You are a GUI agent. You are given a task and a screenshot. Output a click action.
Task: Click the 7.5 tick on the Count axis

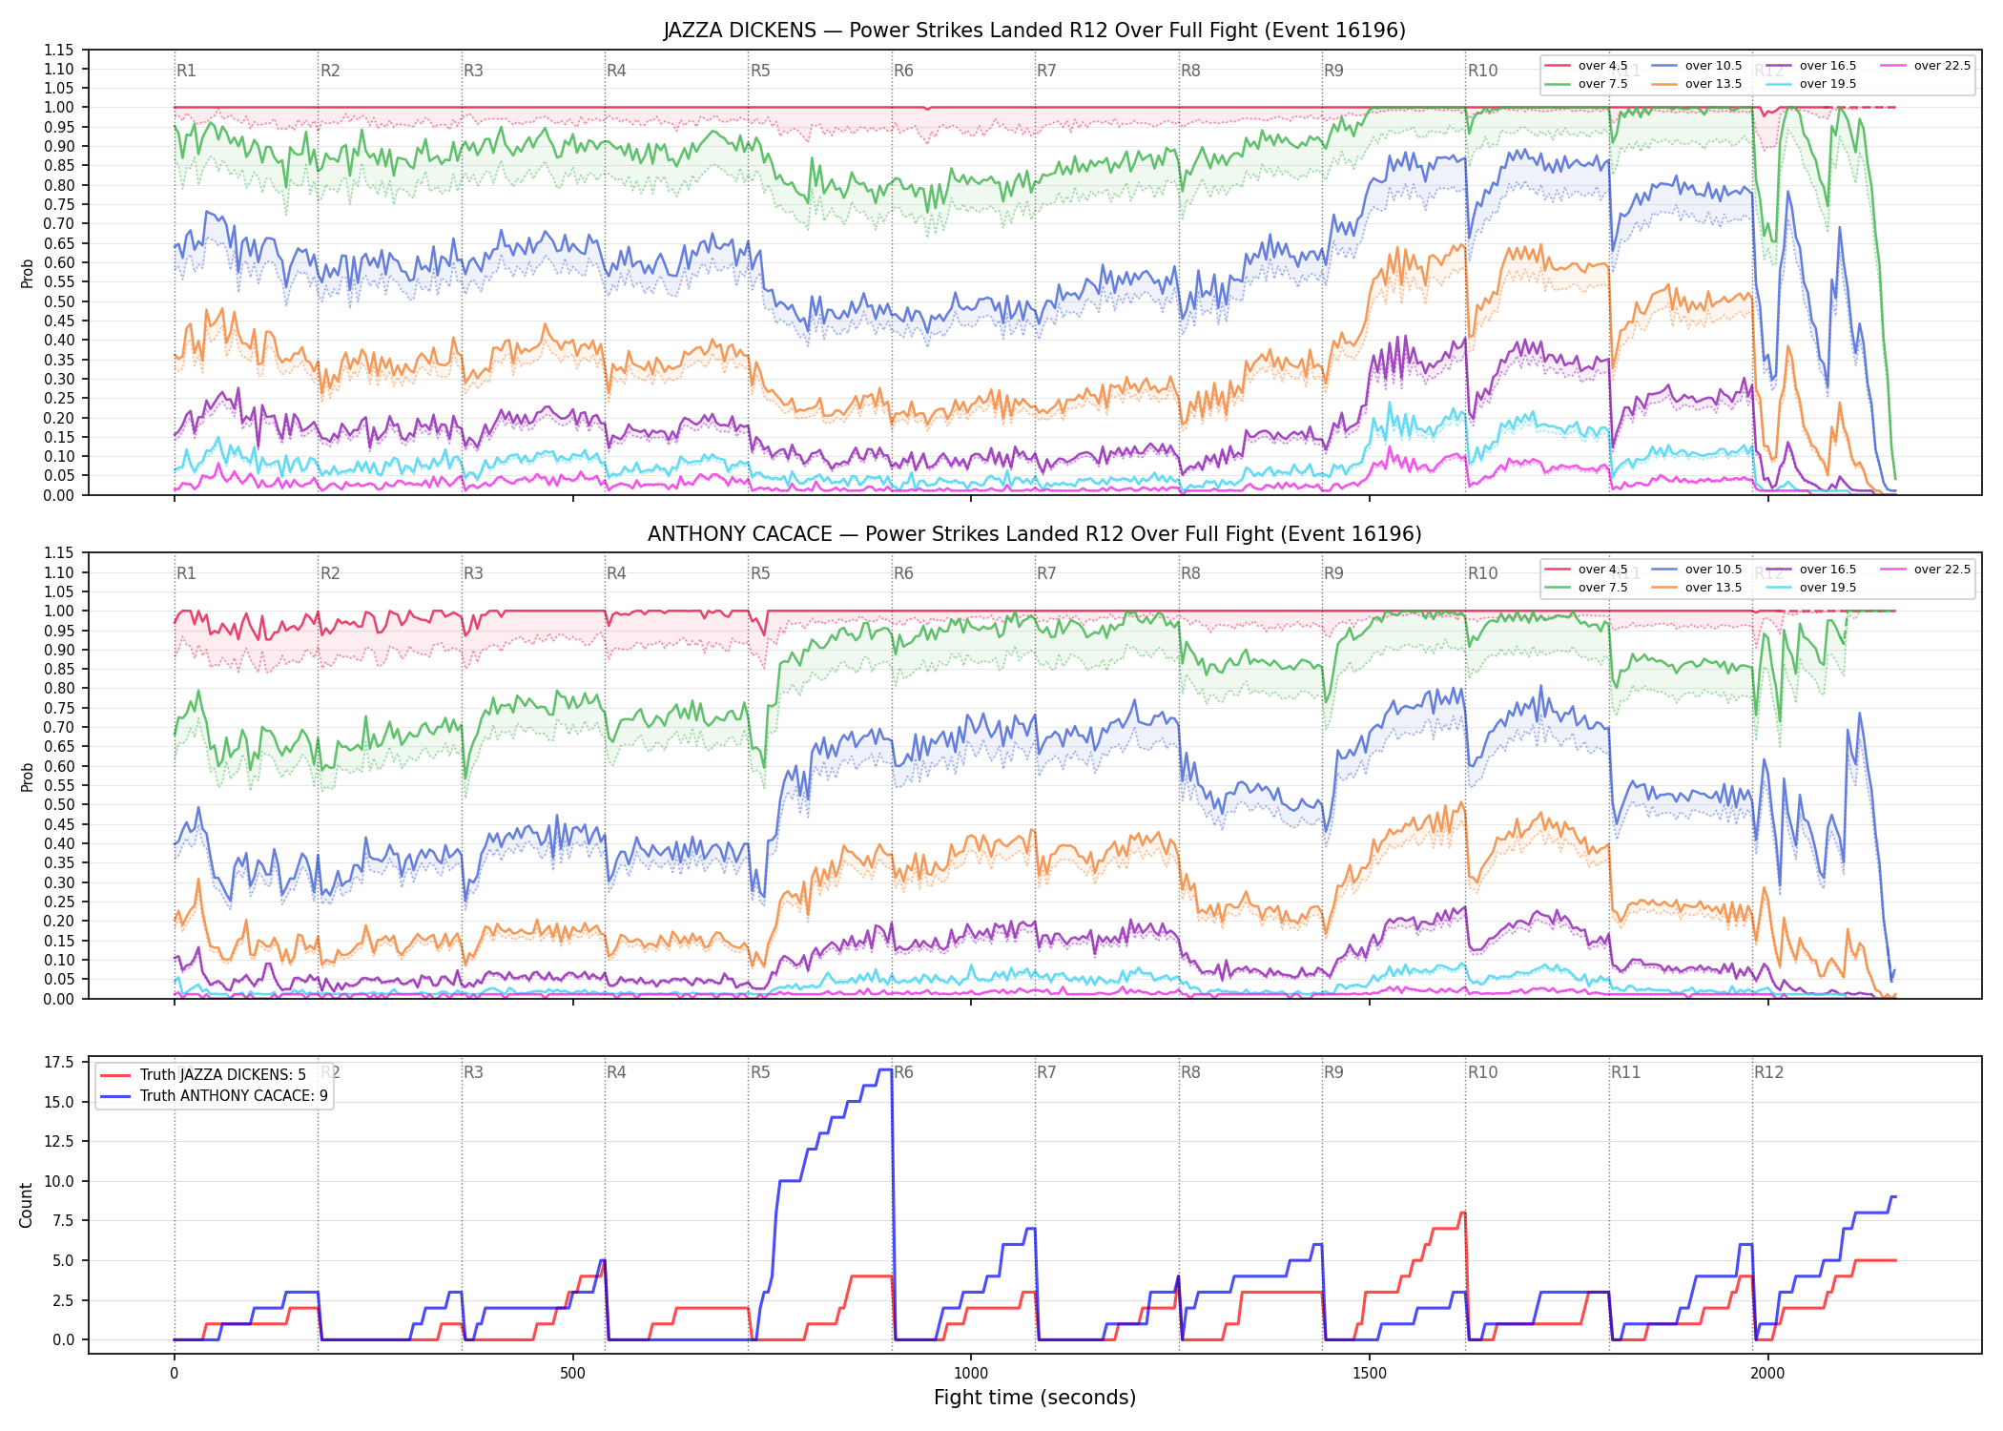tap(63, 1221)
